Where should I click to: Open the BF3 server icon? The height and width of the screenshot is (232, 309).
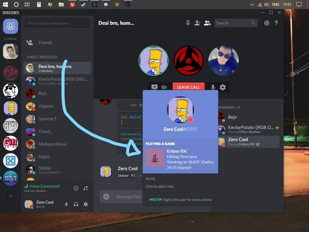[x=11, y=126]
